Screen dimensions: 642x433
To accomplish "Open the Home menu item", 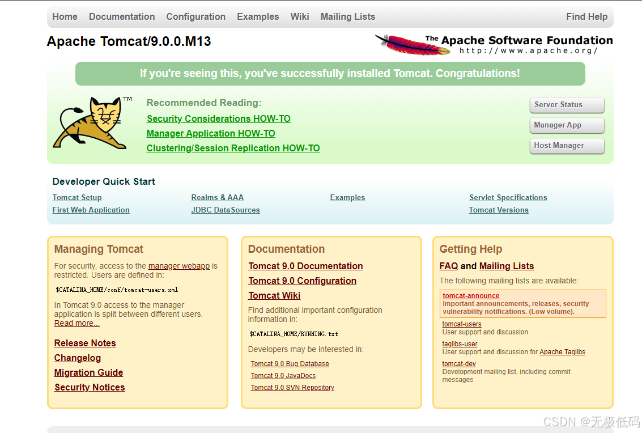I will (65, 17).
